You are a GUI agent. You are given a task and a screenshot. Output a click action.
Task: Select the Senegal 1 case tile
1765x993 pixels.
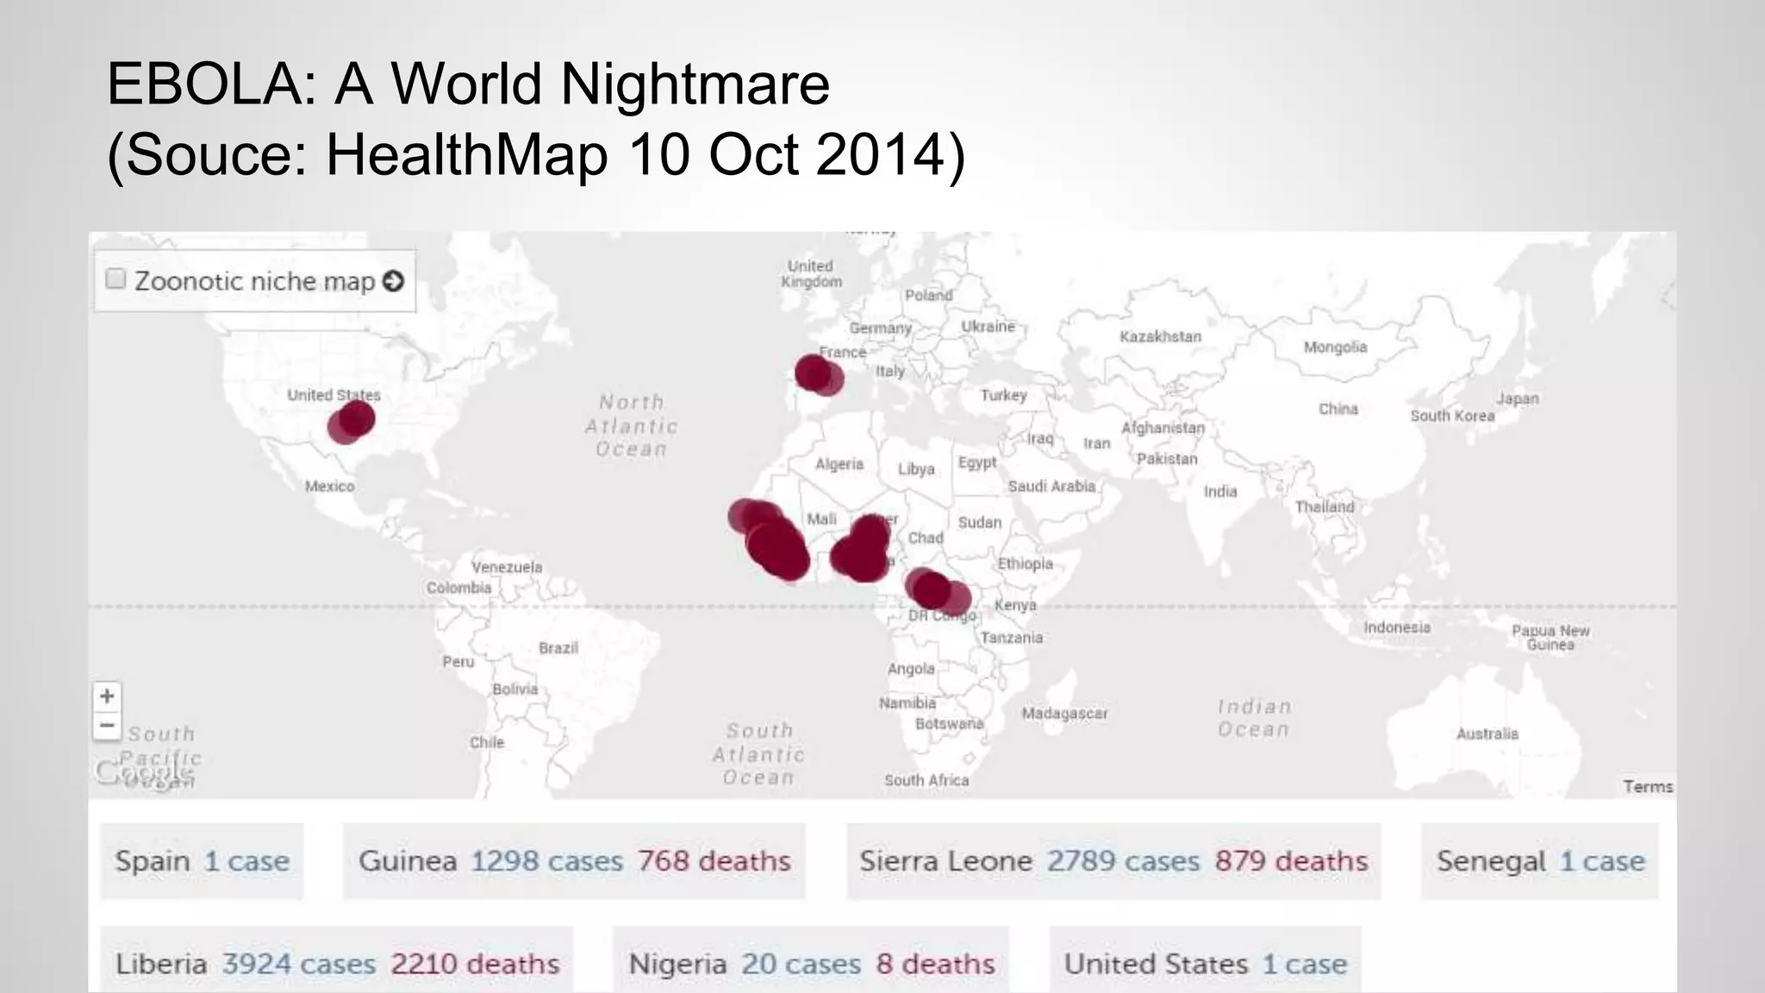tap(1539, 861)
